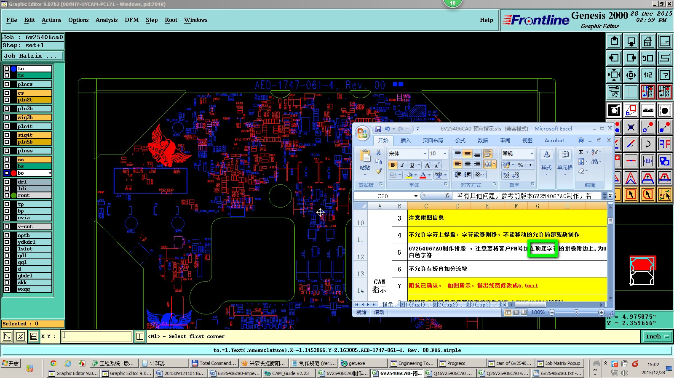Click the 1:2 zoom scale icon

[647, 75]
